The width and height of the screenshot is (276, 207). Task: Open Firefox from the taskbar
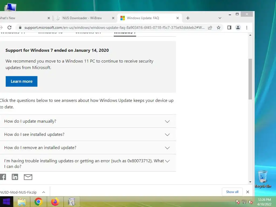click(x=55, y=202)
